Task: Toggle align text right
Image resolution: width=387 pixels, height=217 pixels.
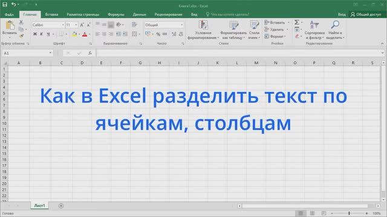Action: tap(111, 34)
